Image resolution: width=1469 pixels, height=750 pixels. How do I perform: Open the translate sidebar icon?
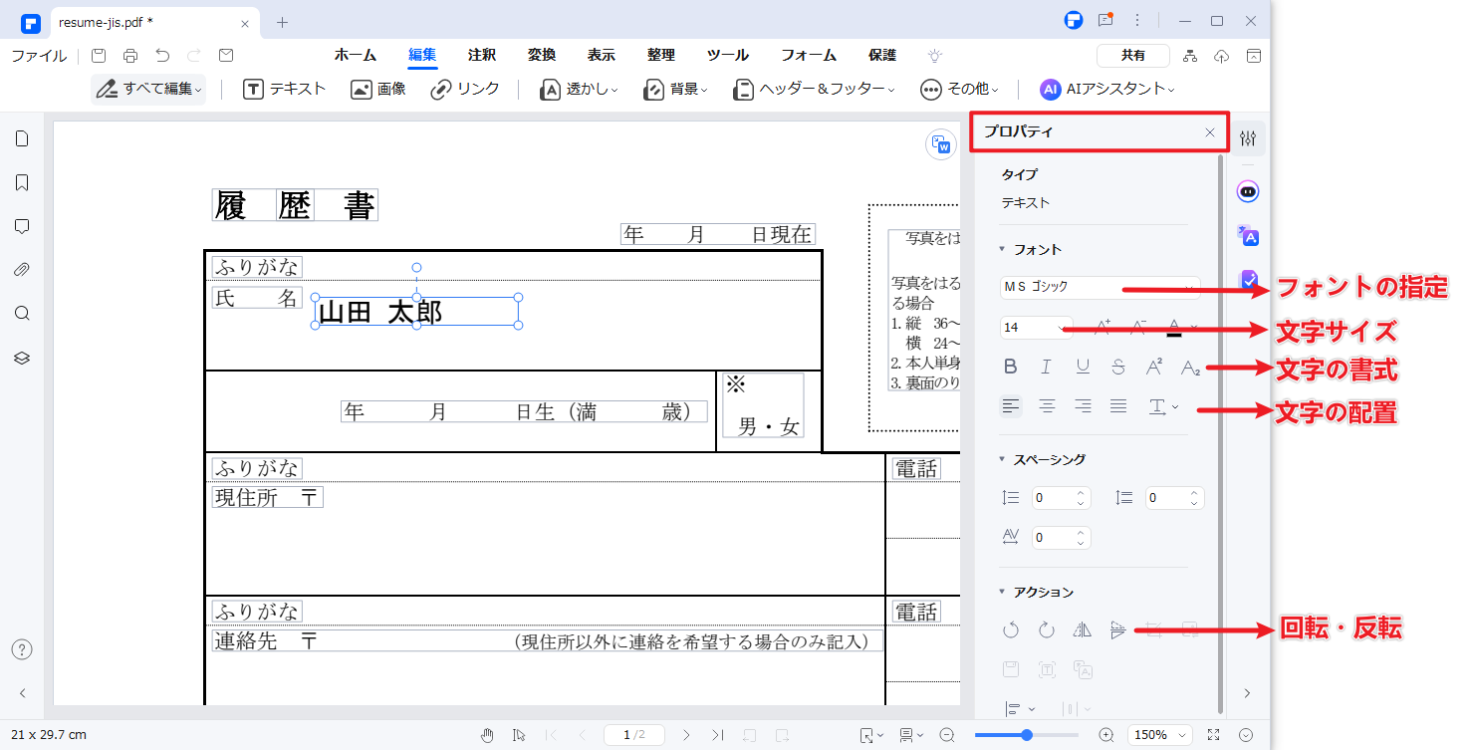[x=1248, y=235]
